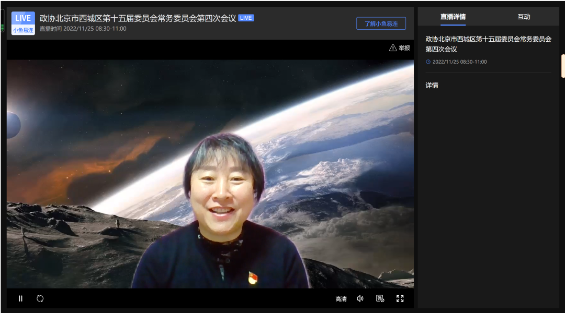Click the meeting title in the header
Viewport: 565px width, 313px height.
(x=138, y=18)
